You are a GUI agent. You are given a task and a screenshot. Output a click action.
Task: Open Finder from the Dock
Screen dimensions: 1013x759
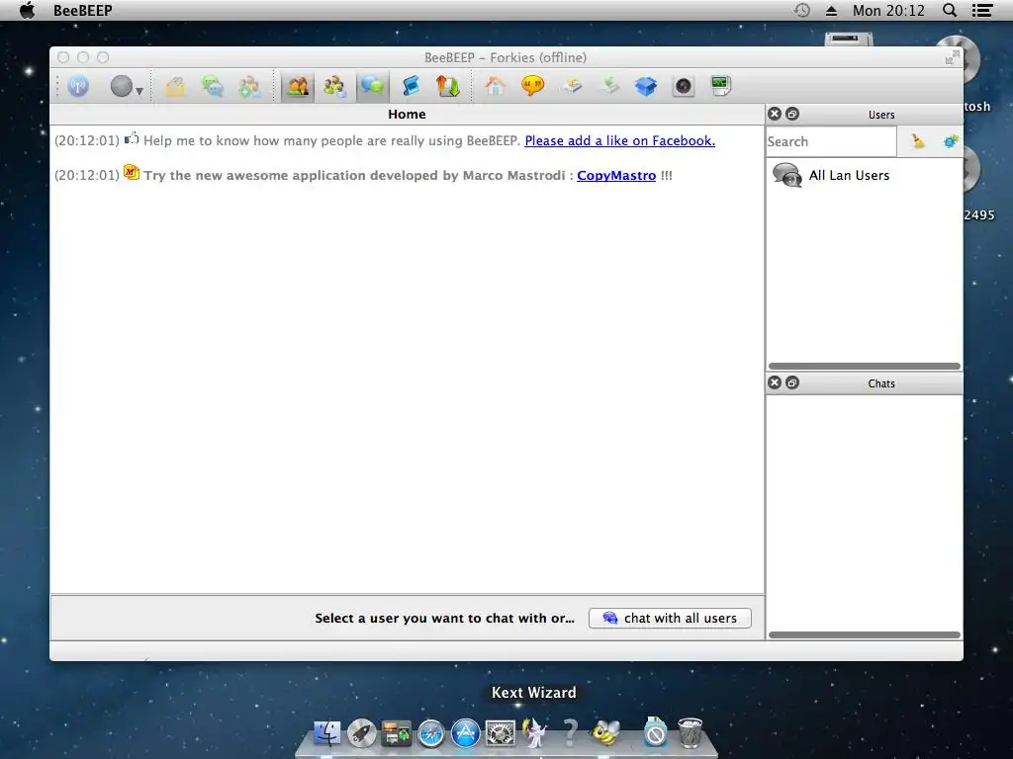tap(327, 733)
